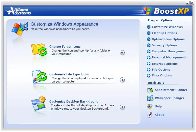Open the Help link
This screenshot has height=132, width=196.
tap(158, 106)
